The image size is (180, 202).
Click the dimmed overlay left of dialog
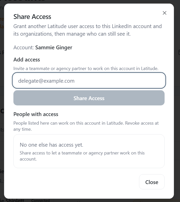point(2,101)
